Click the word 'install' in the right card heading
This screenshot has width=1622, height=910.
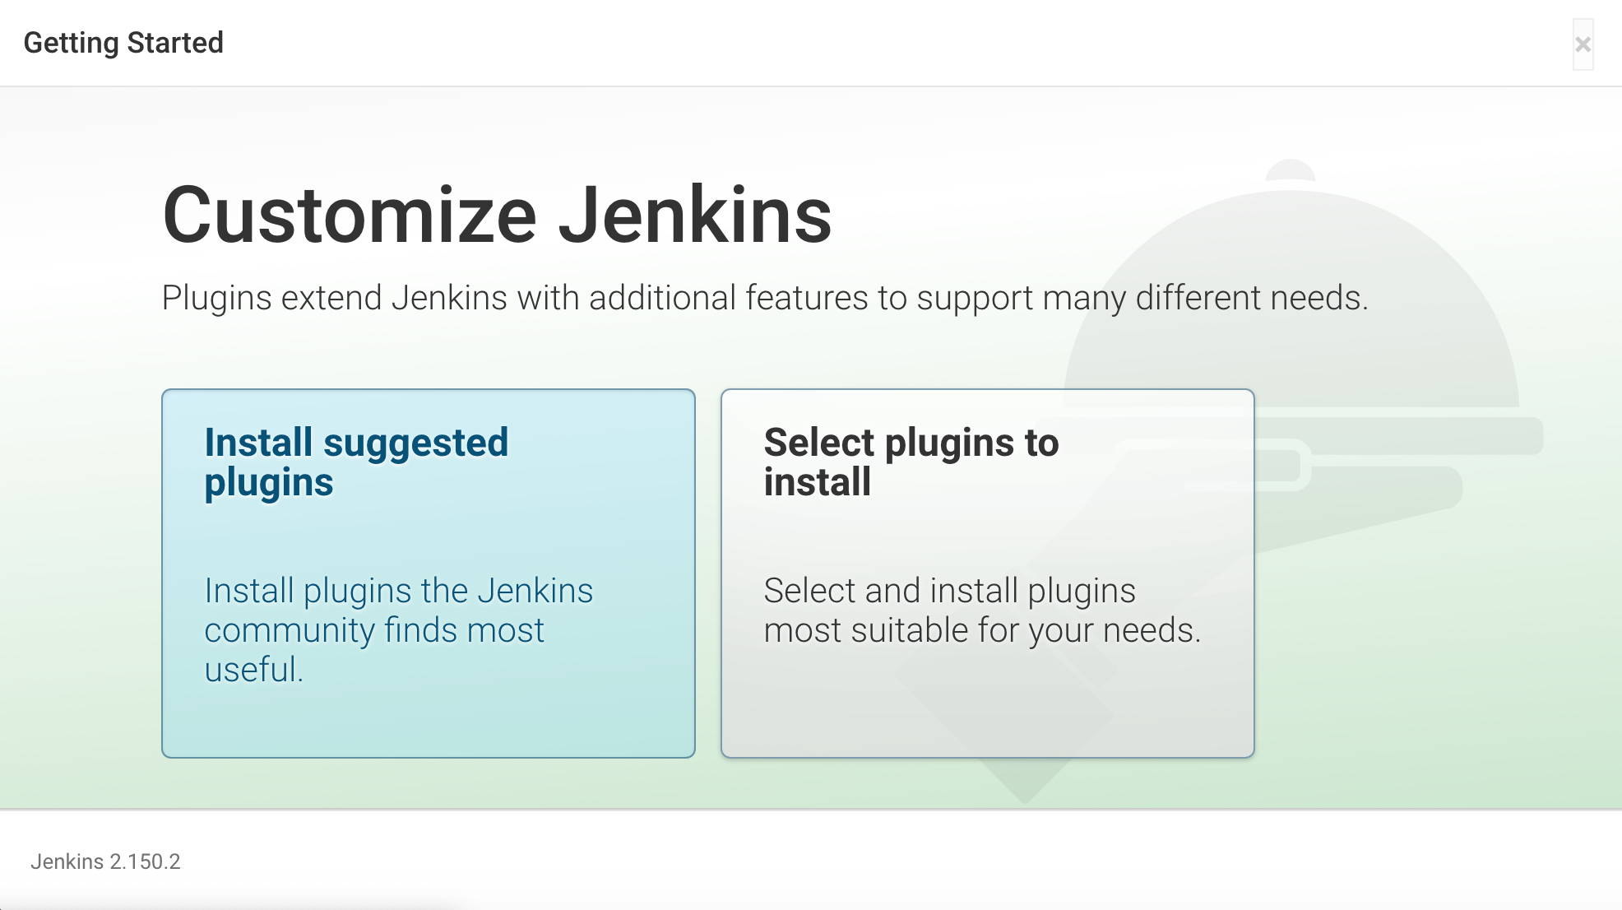coord(817,482)
